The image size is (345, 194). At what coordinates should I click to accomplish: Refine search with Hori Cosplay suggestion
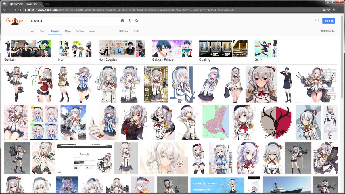pyautogui.click(x=122, y=51)
